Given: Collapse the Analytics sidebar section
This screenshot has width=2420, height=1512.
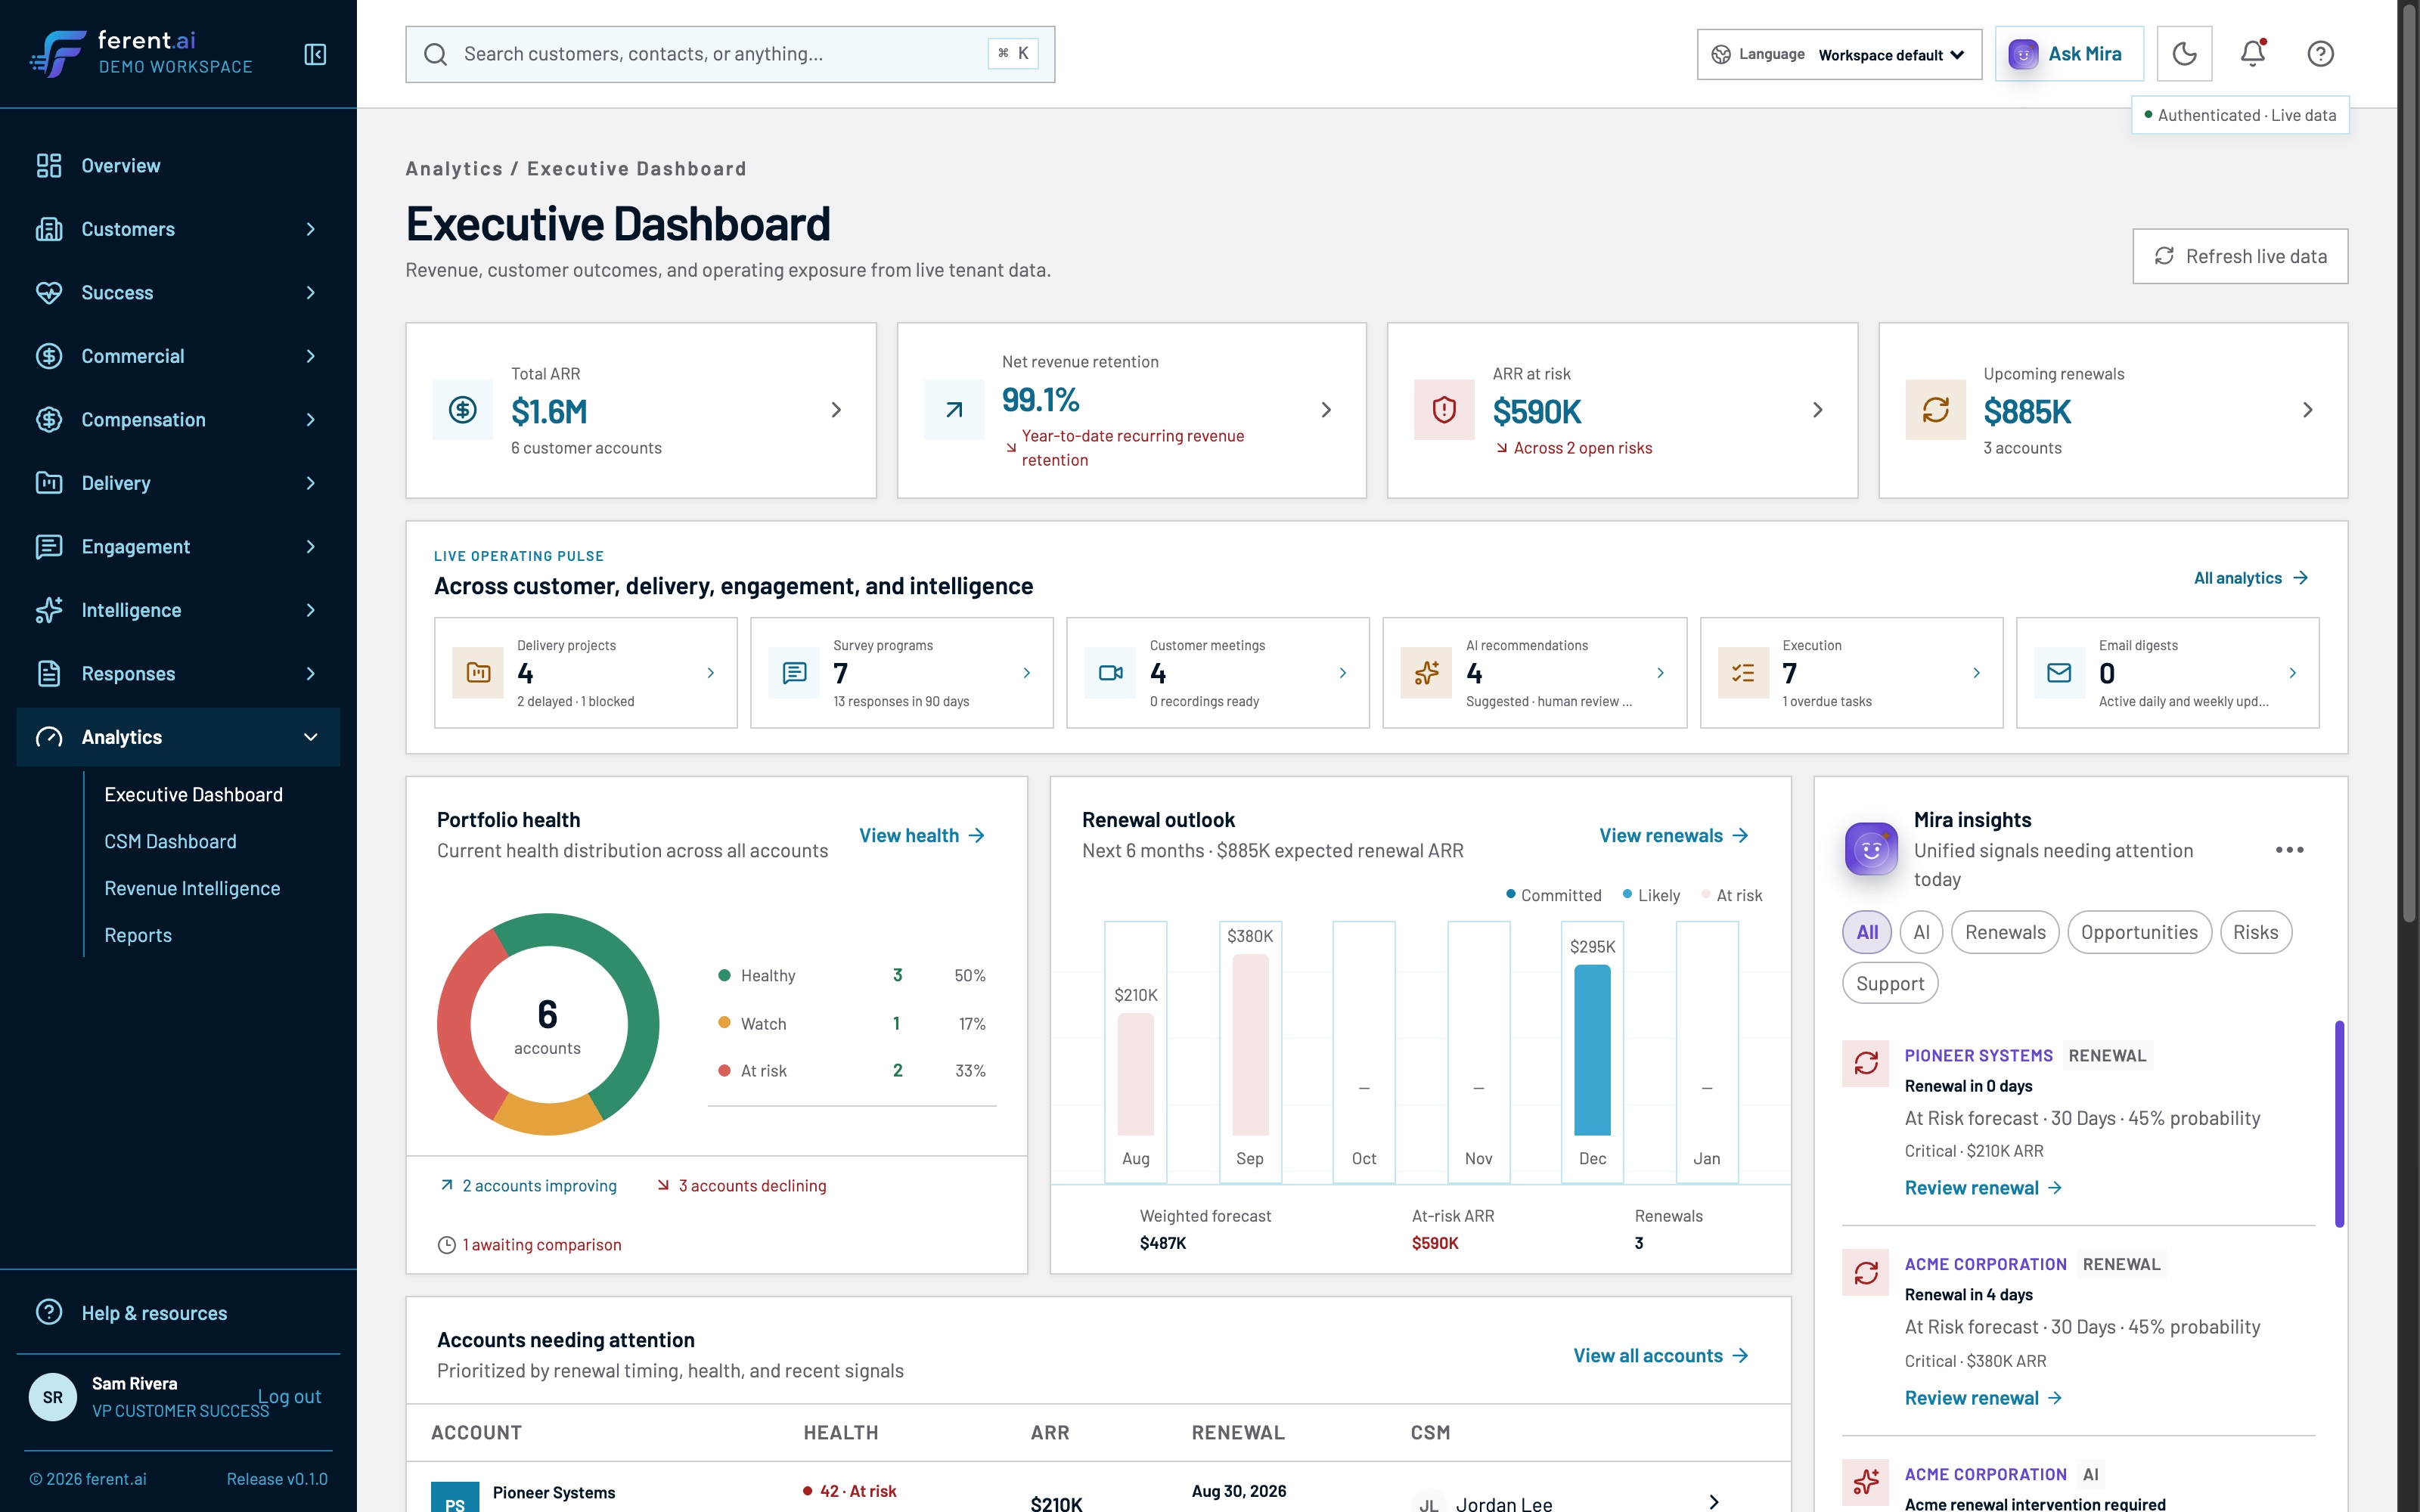Looking at the screenshot, I should click(x=178, y=737).
